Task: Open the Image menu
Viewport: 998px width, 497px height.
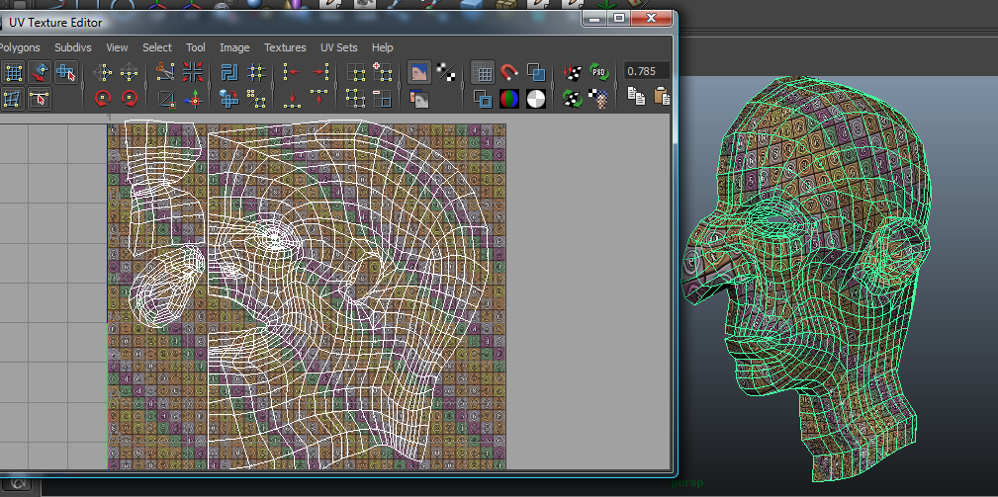Action: [234, 47]
